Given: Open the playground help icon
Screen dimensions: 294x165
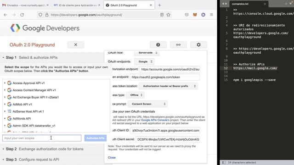Looking at the screenshot, I should coord(158,45).
